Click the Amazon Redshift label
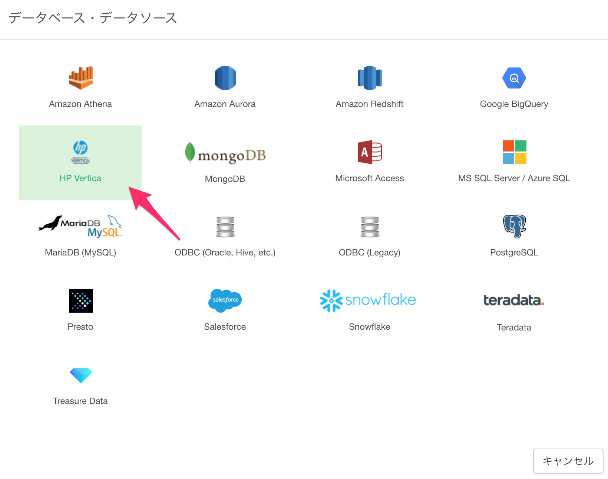Image resolution: width=608 pixels, height=479 pixels. (370, 104)
